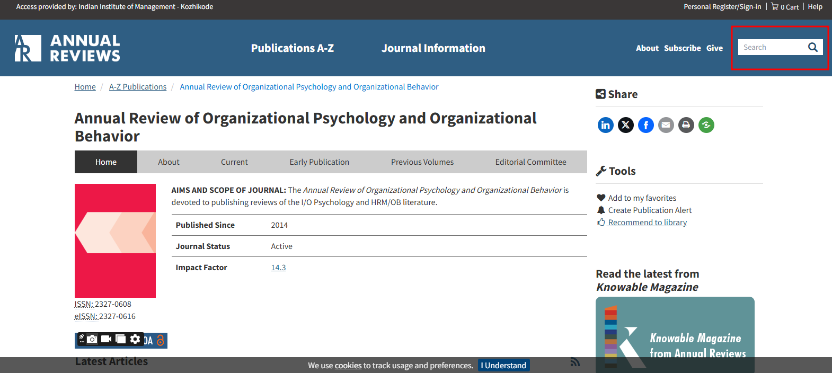
Task: Expand the Journal Information menu
Action: 433,48
